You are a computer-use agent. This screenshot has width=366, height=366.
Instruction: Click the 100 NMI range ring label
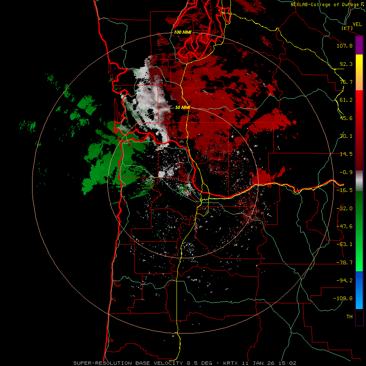[183, 32]
